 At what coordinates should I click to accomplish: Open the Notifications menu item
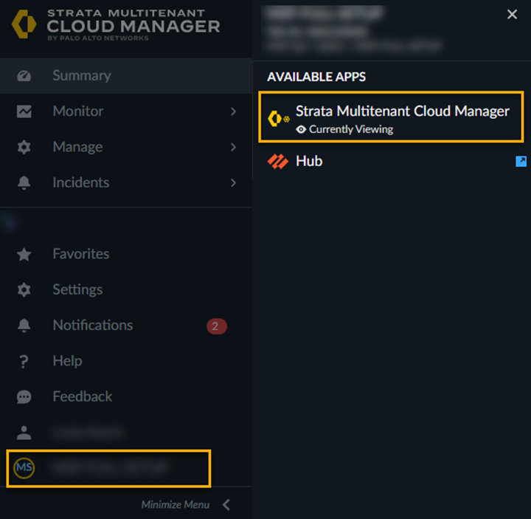click(x=93, y=326)
